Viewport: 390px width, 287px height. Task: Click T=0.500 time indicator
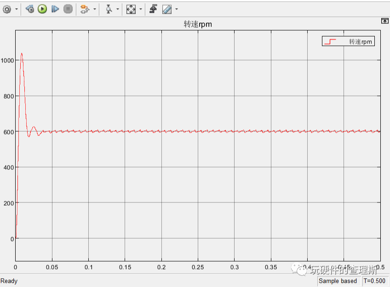click(374, 281)
